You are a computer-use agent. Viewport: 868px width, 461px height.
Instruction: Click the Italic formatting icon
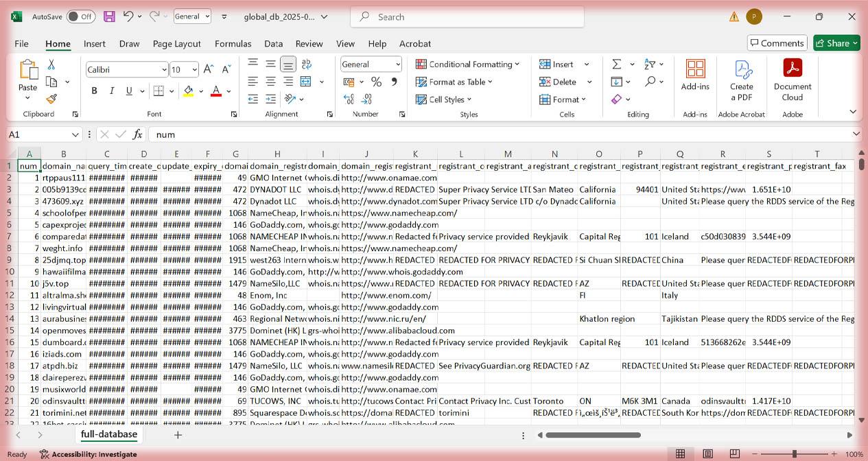click(112, 91)
